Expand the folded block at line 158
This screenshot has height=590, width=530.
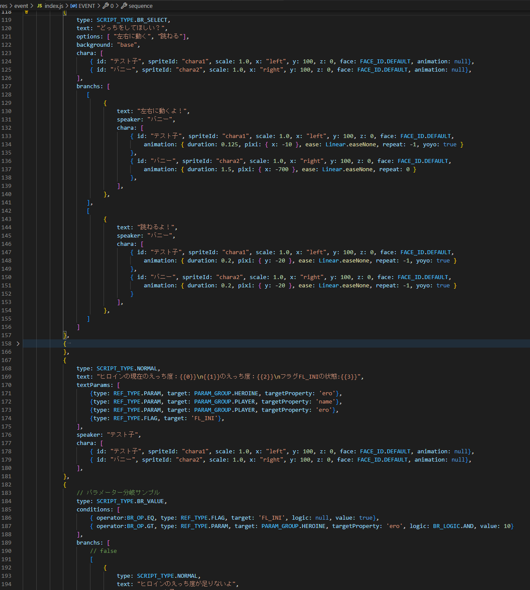click(18, 344)
